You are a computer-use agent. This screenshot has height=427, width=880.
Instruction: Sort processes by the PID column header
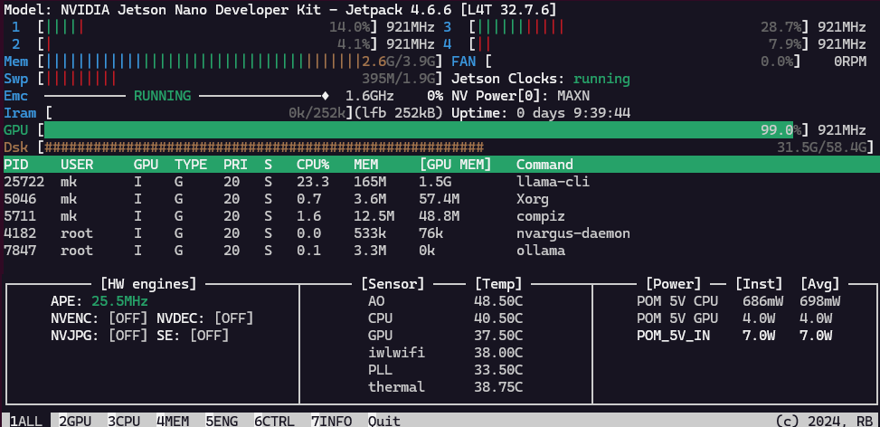16,165
